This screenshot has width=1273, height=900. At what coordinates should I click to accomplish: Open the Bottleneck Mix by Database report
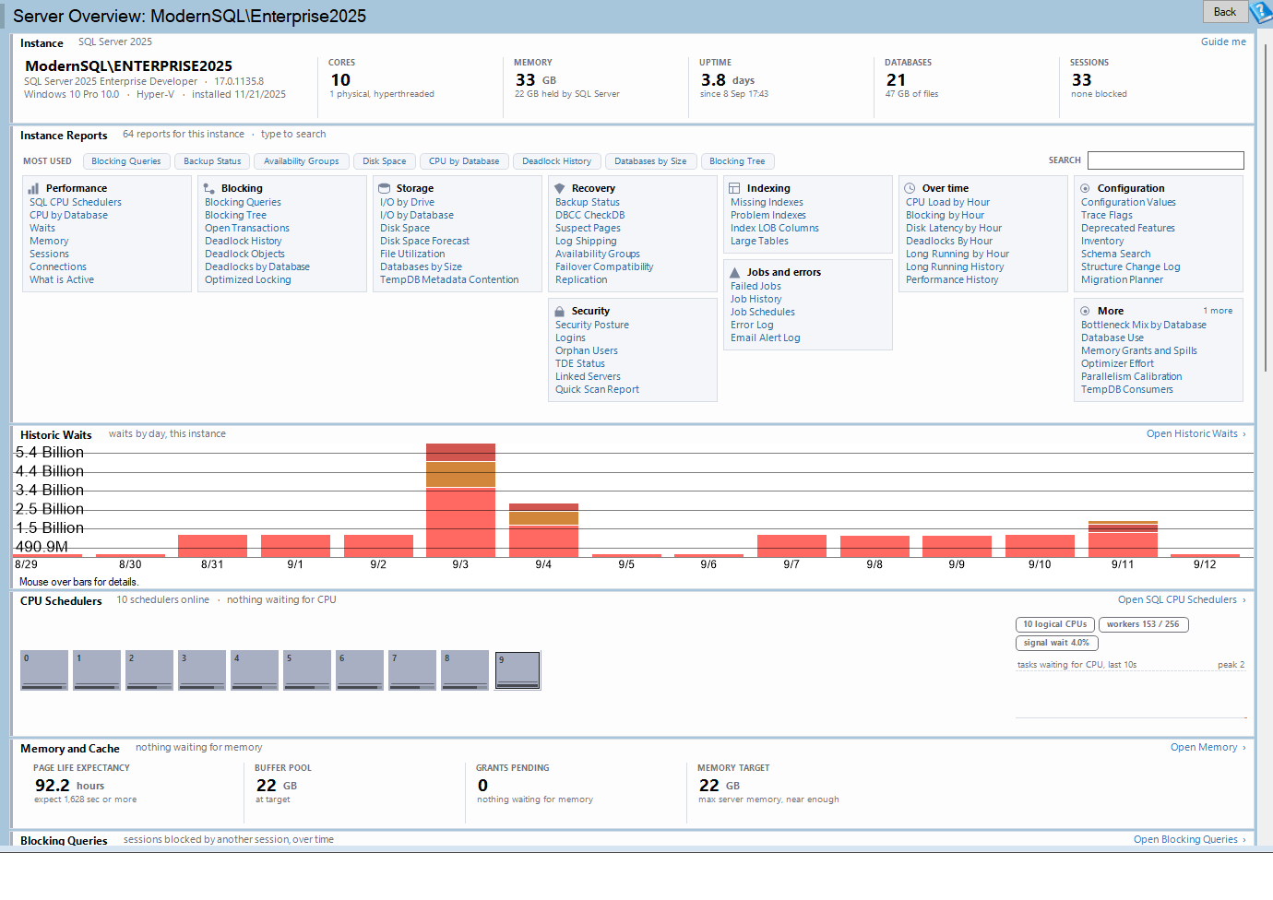tap(1144, 325)
